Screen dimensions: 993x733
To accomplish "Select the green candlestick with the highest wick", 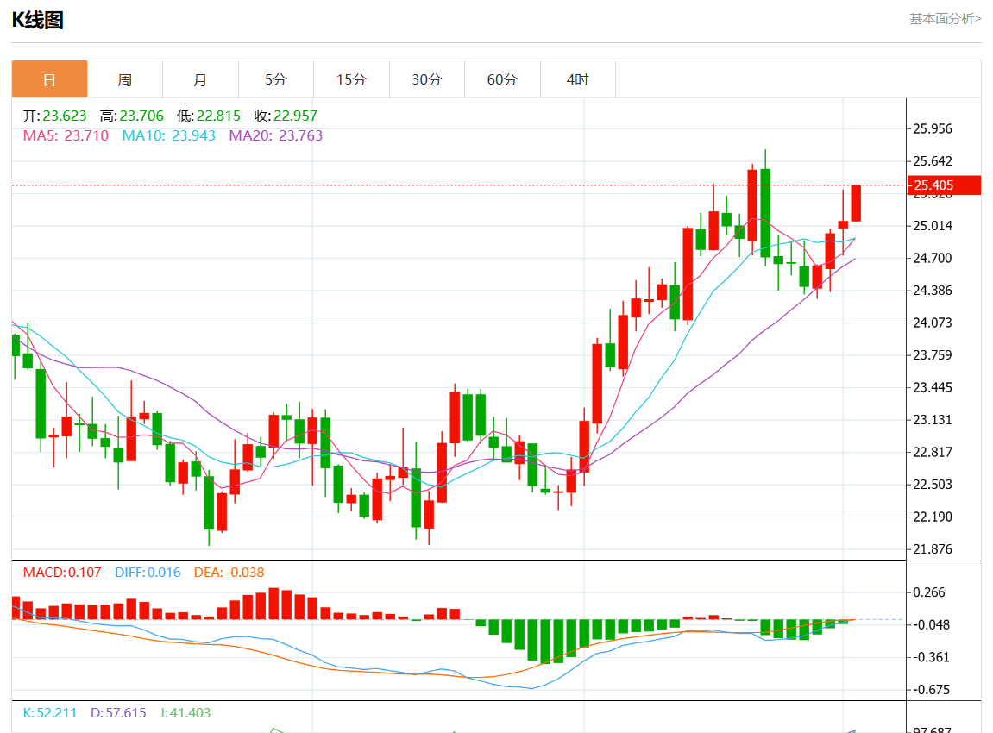I will 765,212.
